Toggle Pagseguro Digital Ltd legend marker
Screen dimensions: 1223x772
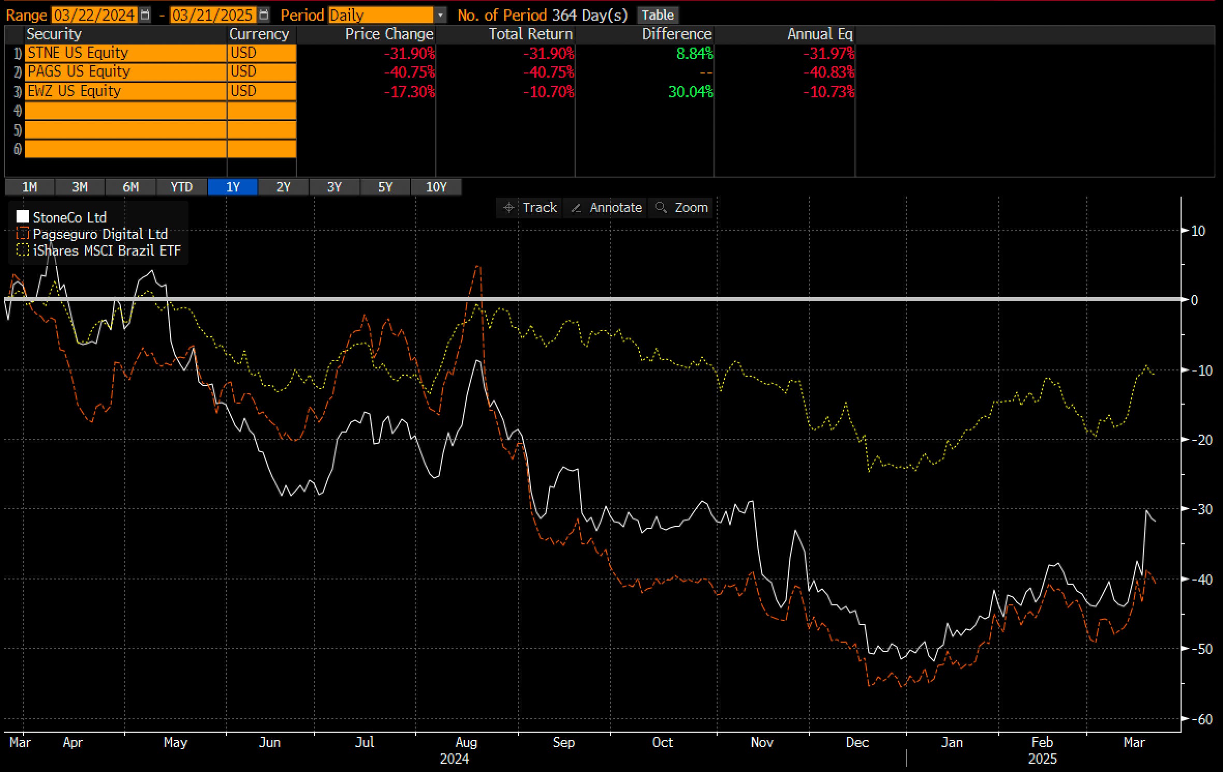coord(23,234)
